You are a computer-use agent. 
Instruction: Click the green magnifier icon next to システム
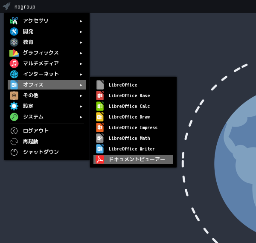[x=14, y=117]
